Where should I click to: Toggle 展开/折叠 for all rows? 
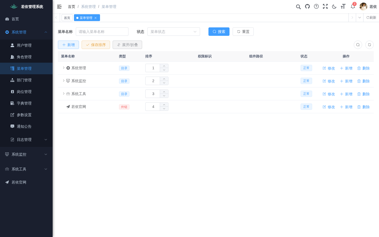pyautogui.click(x=127, y=45)
